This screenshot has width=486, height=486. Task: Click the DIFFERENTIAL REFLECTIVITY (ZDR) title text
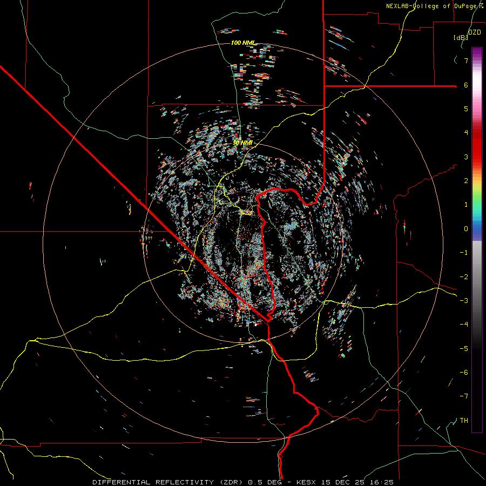[168, 481]
